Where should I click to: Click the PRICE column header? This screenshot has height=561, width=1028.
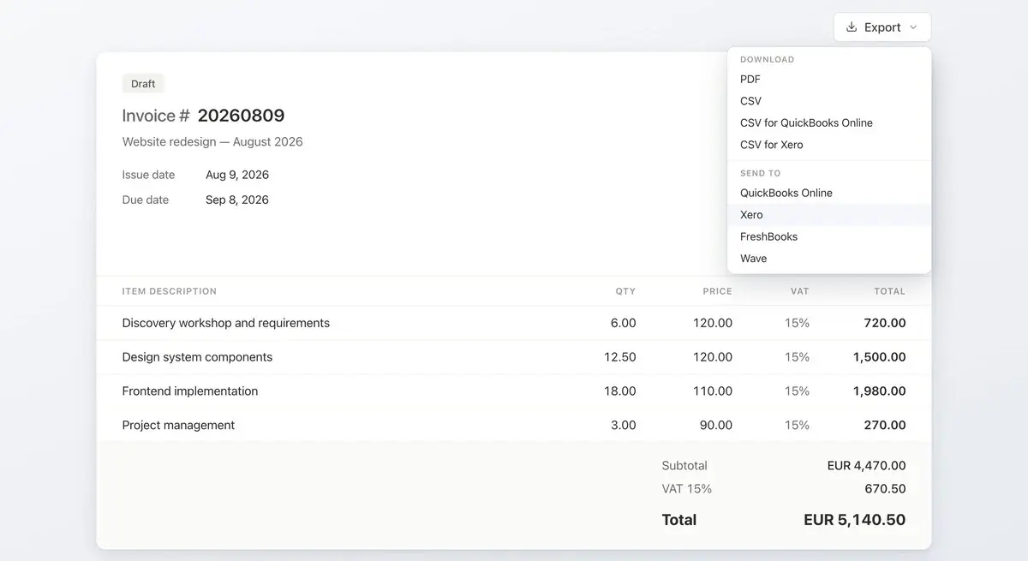(718, 291)
